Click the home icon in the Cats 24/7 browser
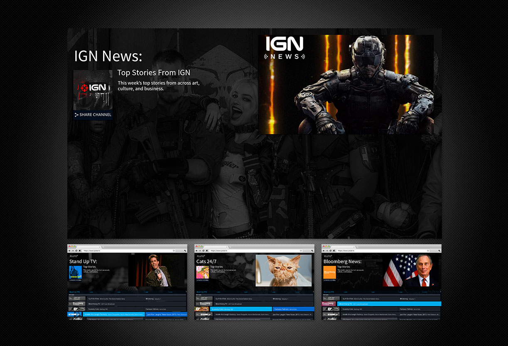Image resolution: width=508 pixels, height=346 pixels. pyautogui.click(x=206, y=251)
